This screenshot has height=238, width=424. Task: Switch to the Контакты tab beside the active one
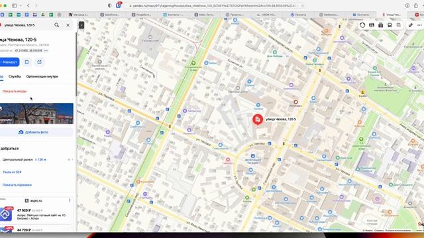click(x=361, y=15)
